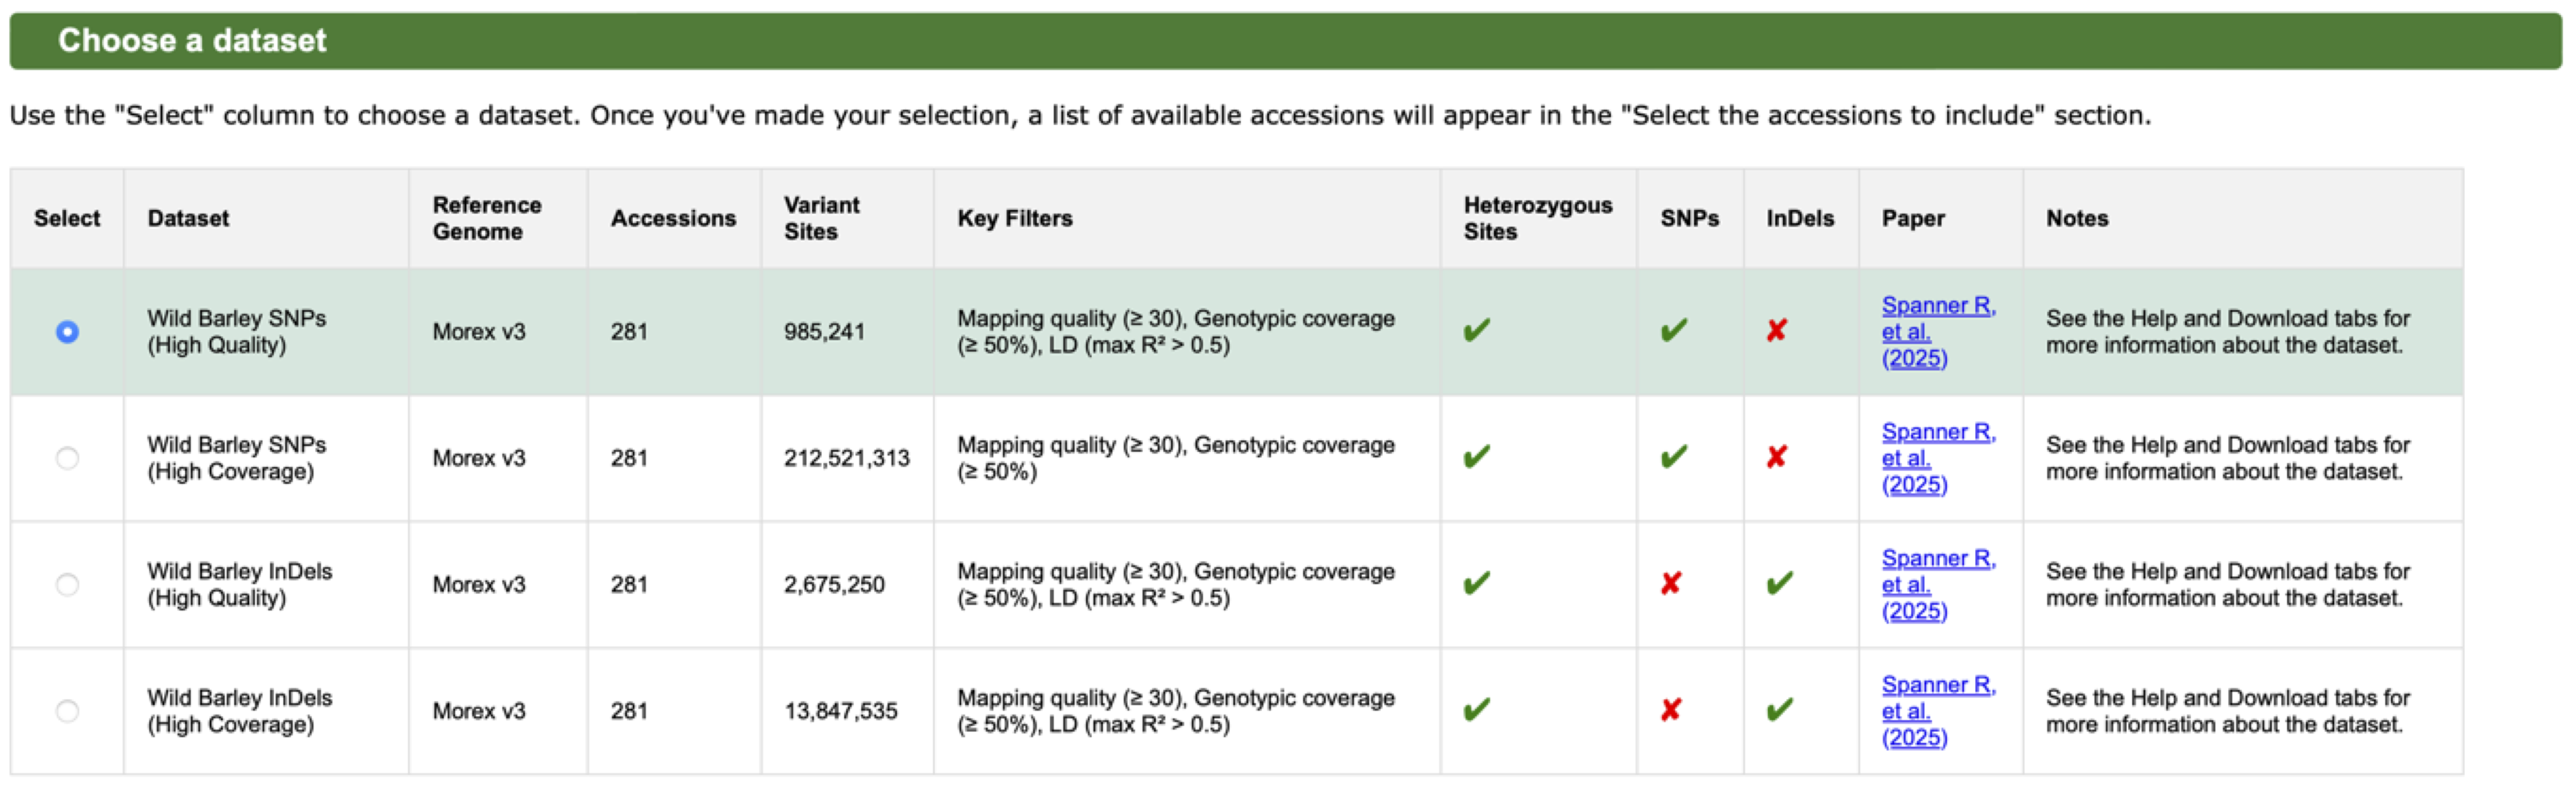Click heterozygous sites checkmark in last row

coord(1476,710)
